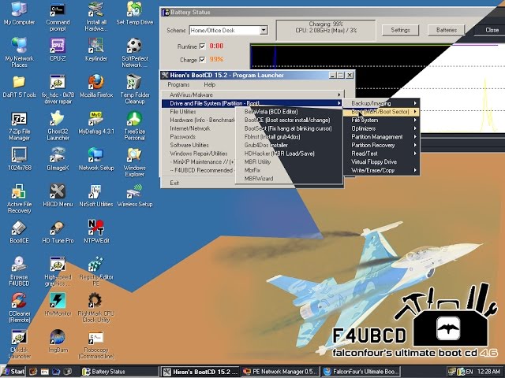Open the DaRT 5 Tools folder
The image size is (505, 378).
point(19,86)
